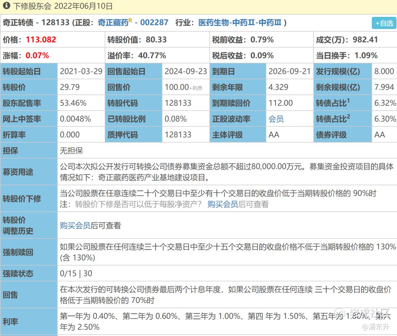Click the 下修股东会 2022年06月10日 notice text

tap(63, 6)
